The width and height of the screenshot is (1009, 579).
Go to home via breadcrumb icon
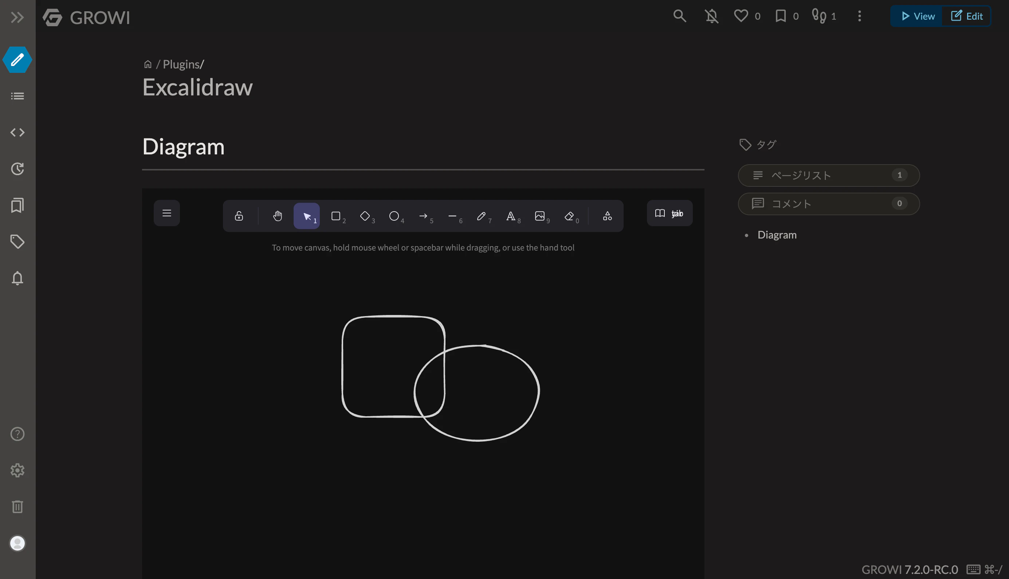pyautogui.click(x=148, y=64)
